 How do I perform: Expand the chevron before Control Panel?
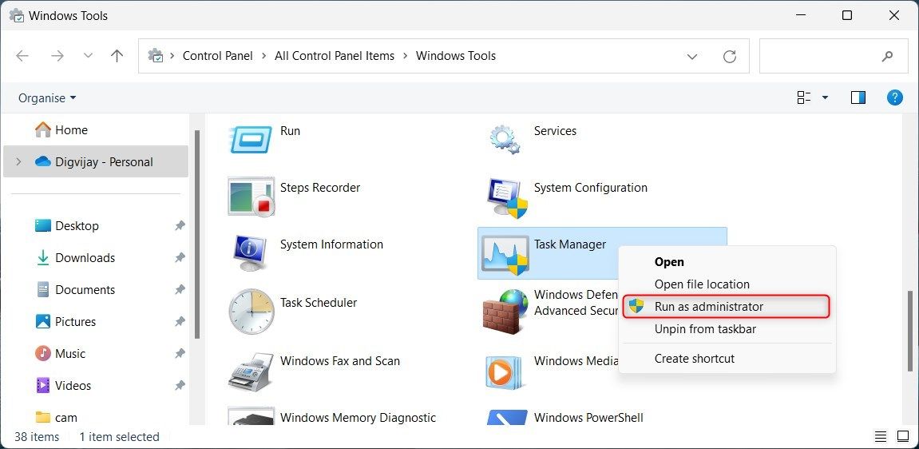click(172, 56)
